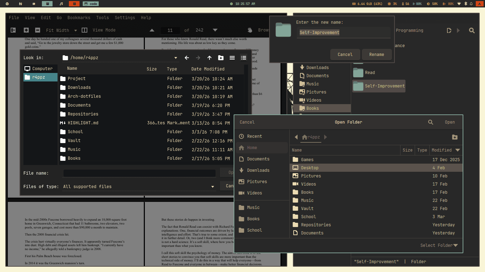
Task: Open the Bookmarks menu
Action: (79, 18)
